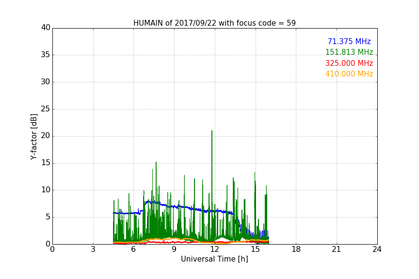The width and height of the screenshot is (419, 279).
Task: Click the x-axis tick label 12
Action: coord(214,249)
